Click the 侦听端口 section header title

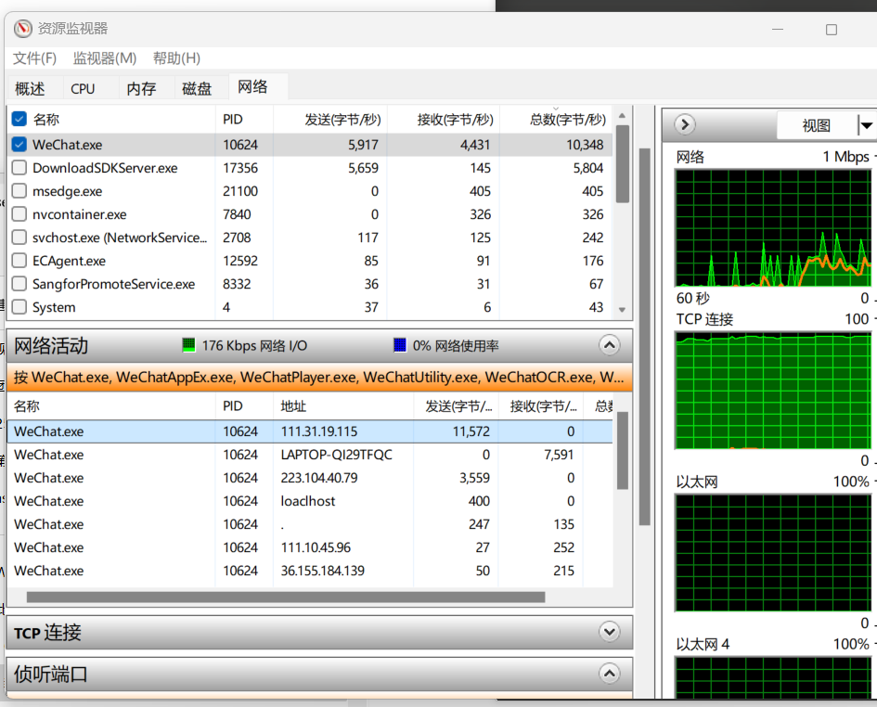click(x=51, y=674)
